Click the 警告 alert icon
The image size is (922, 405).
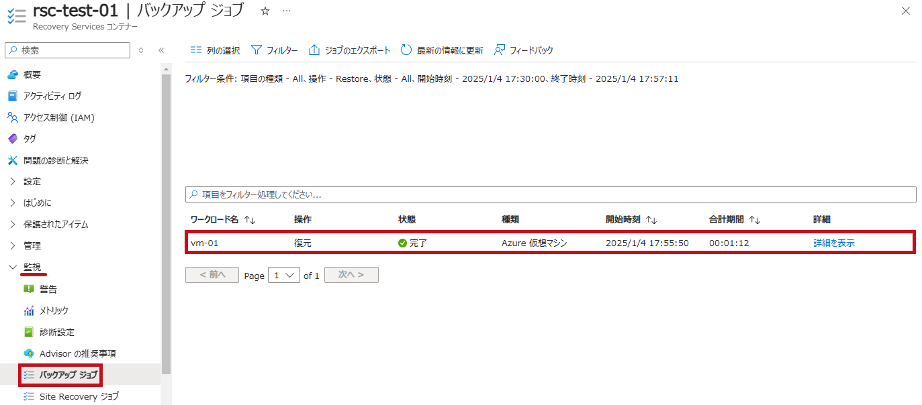point(28,289)
